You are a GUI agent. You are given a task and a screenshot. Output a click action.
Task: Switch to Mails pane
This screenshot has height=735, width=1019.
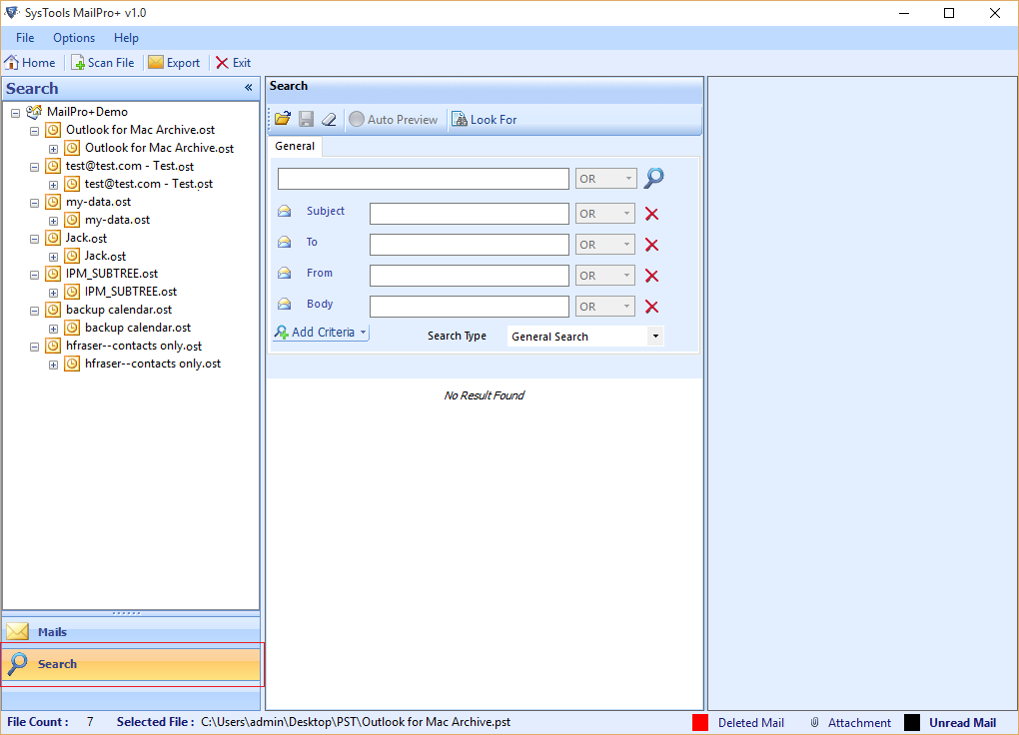pyautogui.click(x=131, y=632)
